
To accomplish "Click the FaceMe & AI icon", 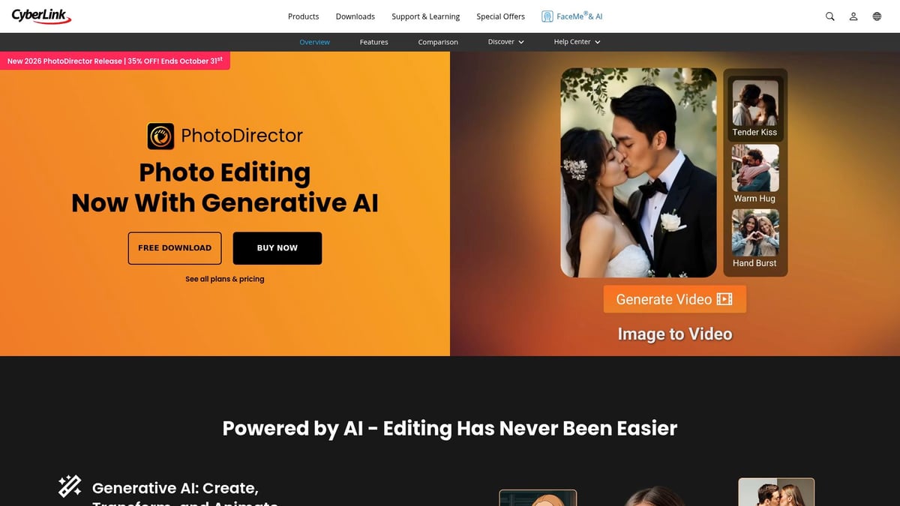I will coord(547,15).
